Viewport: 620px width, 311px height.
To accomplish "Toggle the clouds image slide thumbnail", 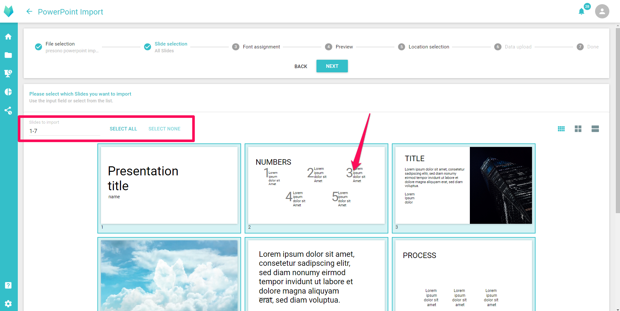I will coord(169,275).
